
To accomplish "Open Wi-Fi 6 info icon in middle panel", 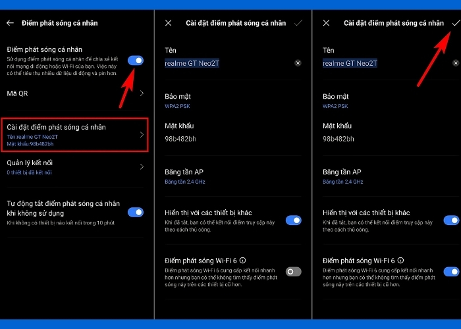I will (x=243, y=261).
